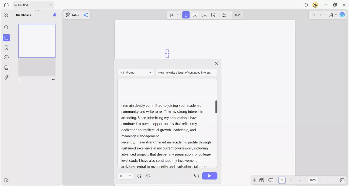The height and width of the screenshot is (186, 349).
Task: Close the editing toolbar with Close
Action: 237,15
